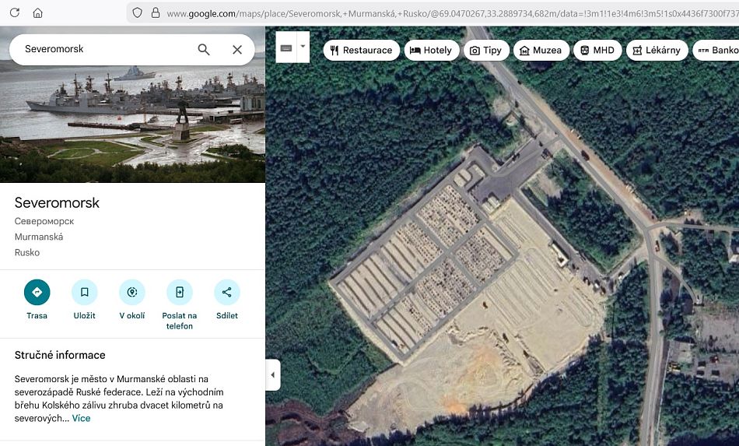This screenshot has width=739, height=446.
Task: Show Tipy places on map
Action: (485, 51)
